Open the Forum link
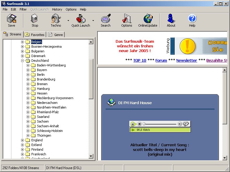The width and height of the screenshot is (230, 172). [161, 61]
